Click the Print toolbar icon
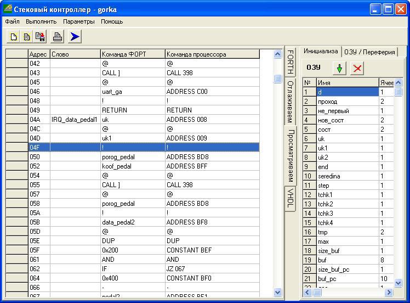 (57, 37)
